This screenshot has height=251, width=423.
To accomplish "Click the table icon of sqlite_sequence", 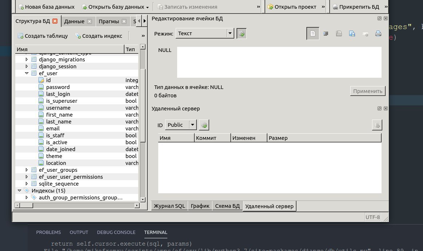I will 34,184.
